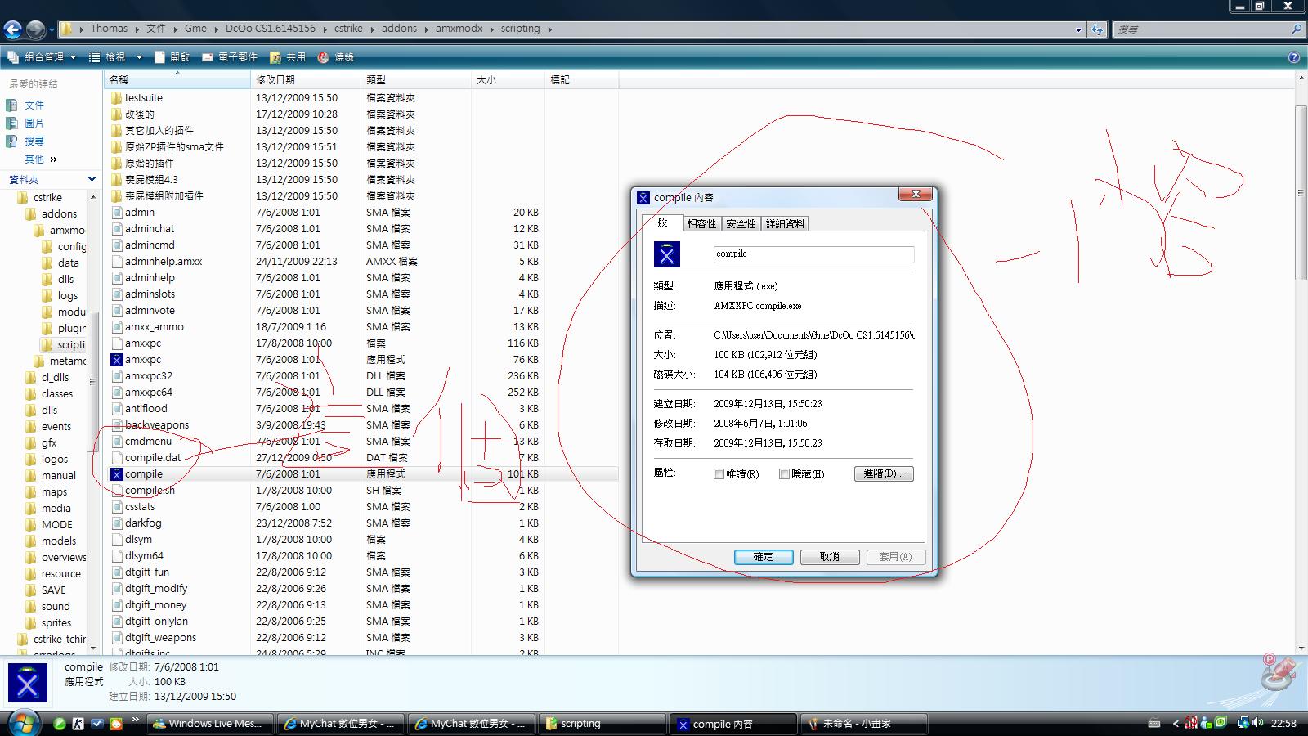This screenshot has width=1308, height=736.
Task: Click the DcOo CS1.6145156 breadcrumb segment
Action: 271,29
